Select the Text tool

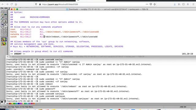coord(6,25)
